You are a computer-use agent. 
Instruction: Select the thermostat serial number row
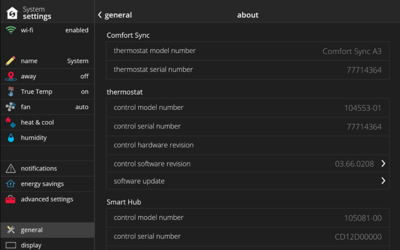point(248,70)
